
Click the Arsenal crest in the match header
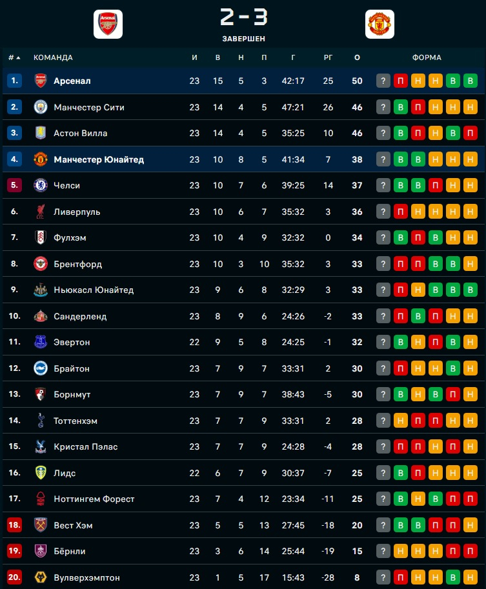108,25
